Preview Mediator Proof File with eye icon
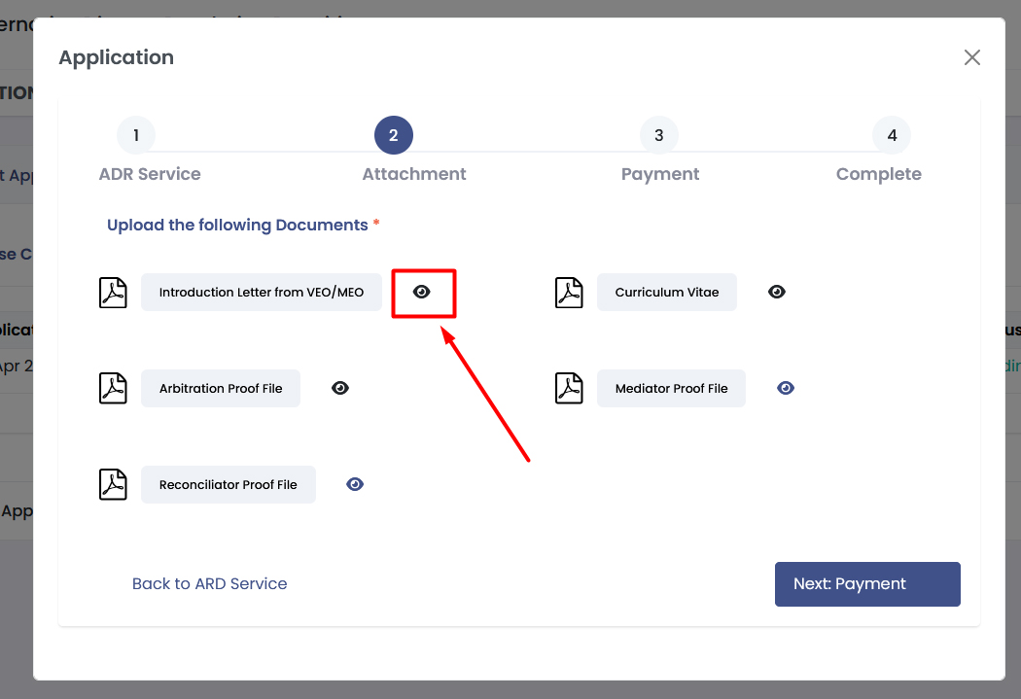Viewport: 1021px width, 699px height. coord(786,388)
